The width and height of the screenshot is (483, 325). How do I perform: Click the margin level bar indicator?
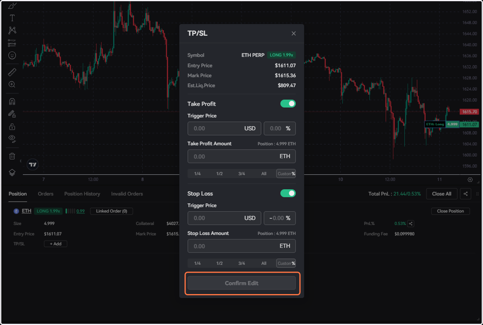click(70, 211)
